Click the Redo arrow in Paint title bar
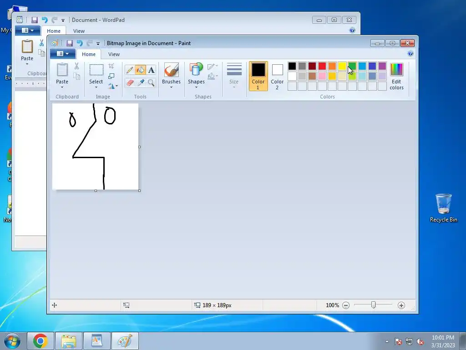Image resolution: width=466 pixels, height=350 pixels. [x=90, y=43]
